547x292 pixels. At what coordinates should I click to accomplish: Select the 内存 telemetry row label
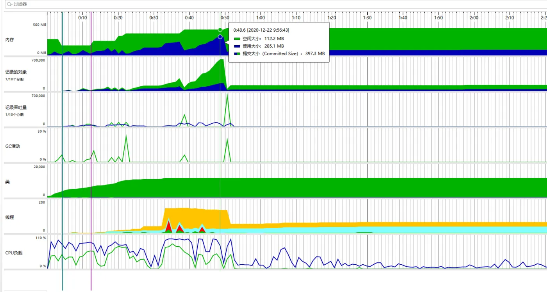[x=10, y=40]
